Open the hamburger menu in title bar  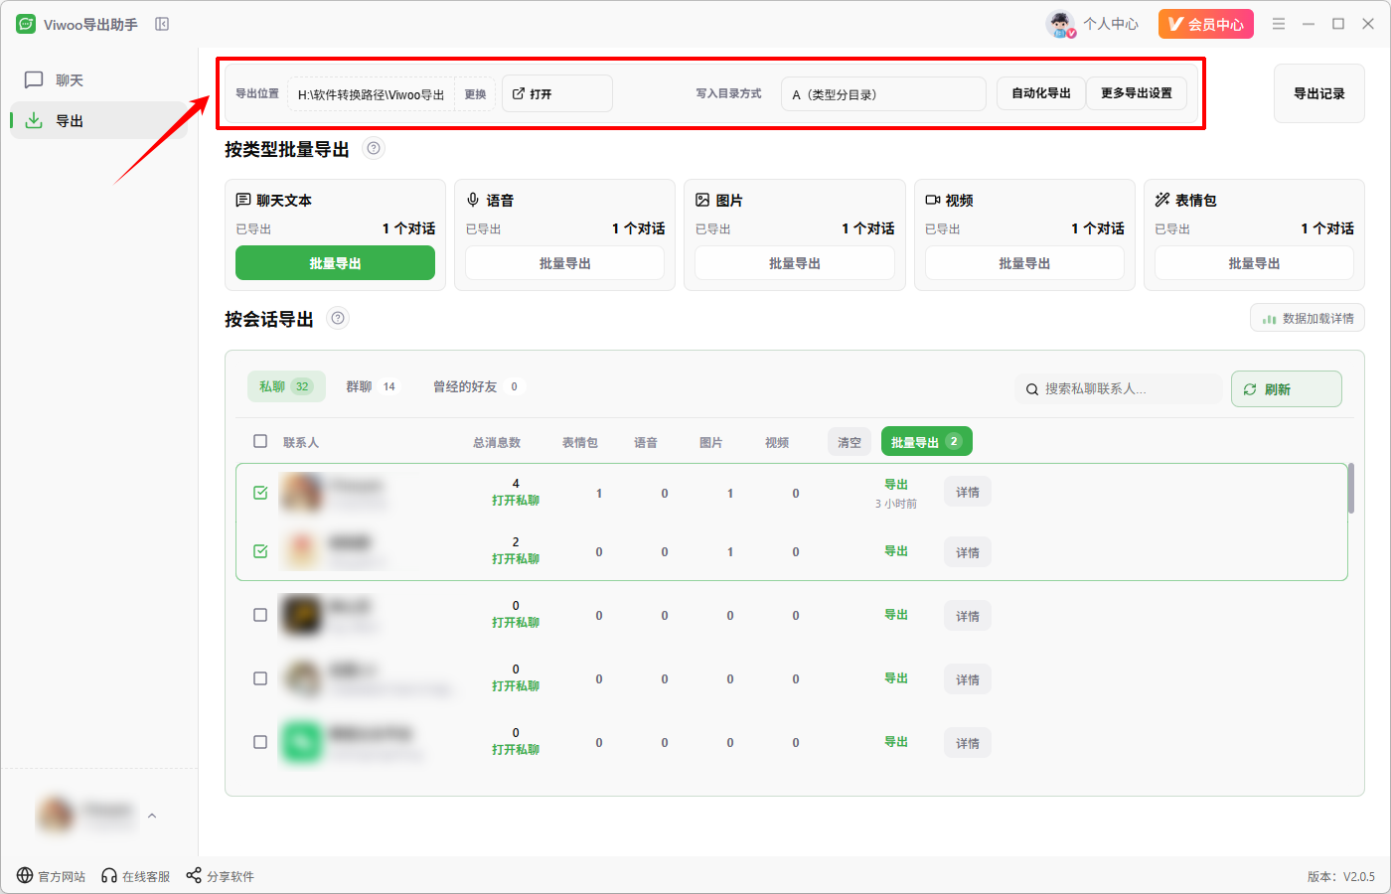pos(1279,24)
